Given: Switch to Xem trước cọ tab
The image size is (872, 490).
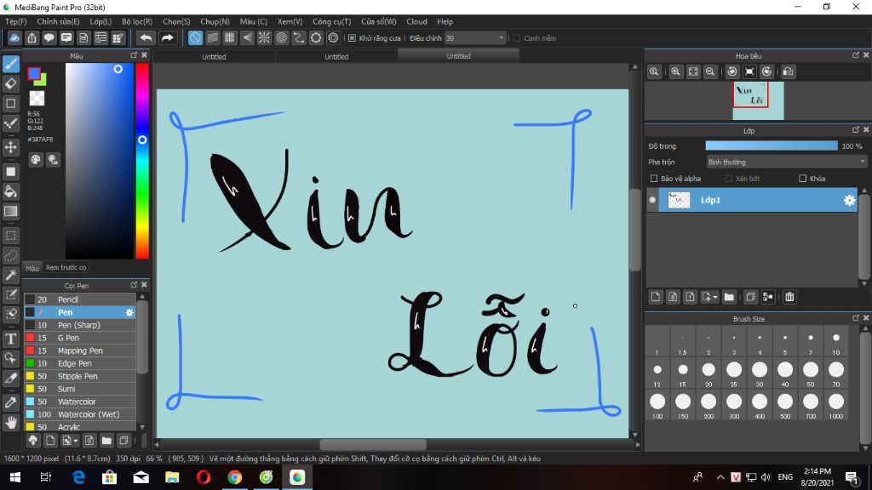Looking at the screenshot, I should 66,267.
